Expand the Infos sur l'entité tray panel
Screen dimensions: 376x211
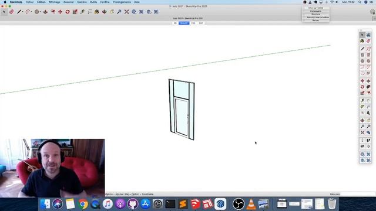point(315,8)
